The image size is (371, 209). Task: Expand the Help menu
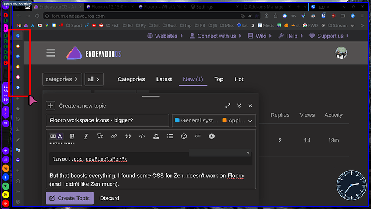(290, 36)
